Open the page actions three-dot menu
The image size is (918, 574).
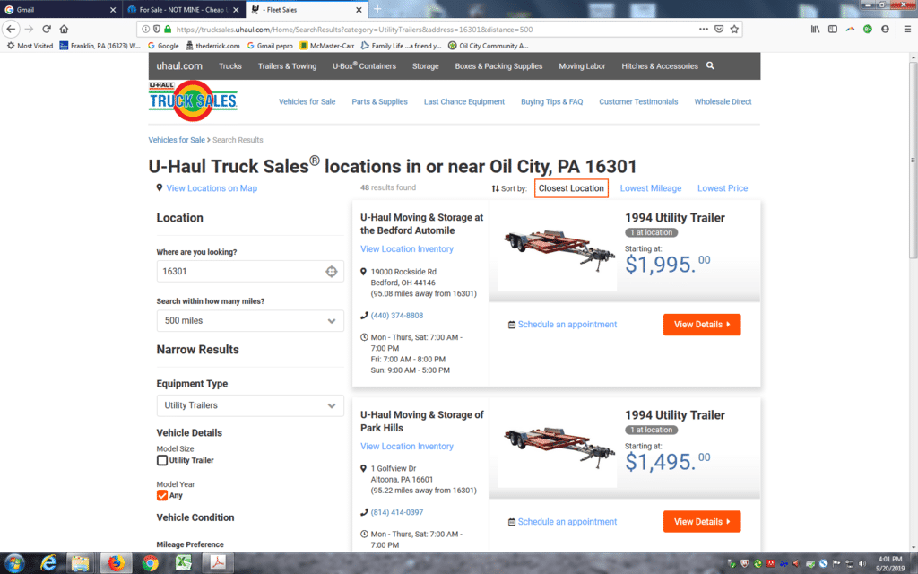[703, 30]
